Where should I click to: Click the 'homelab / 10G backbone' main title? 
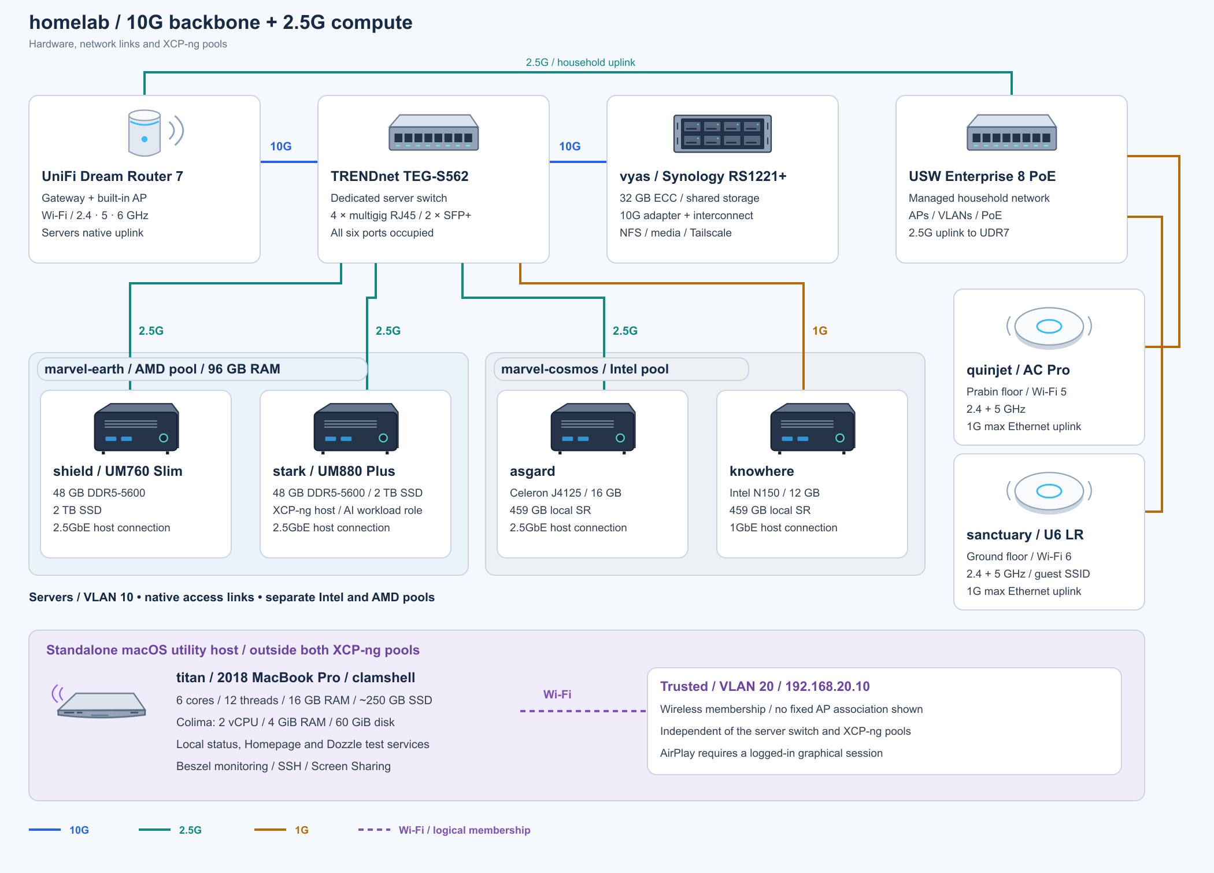tap(221, 22)
